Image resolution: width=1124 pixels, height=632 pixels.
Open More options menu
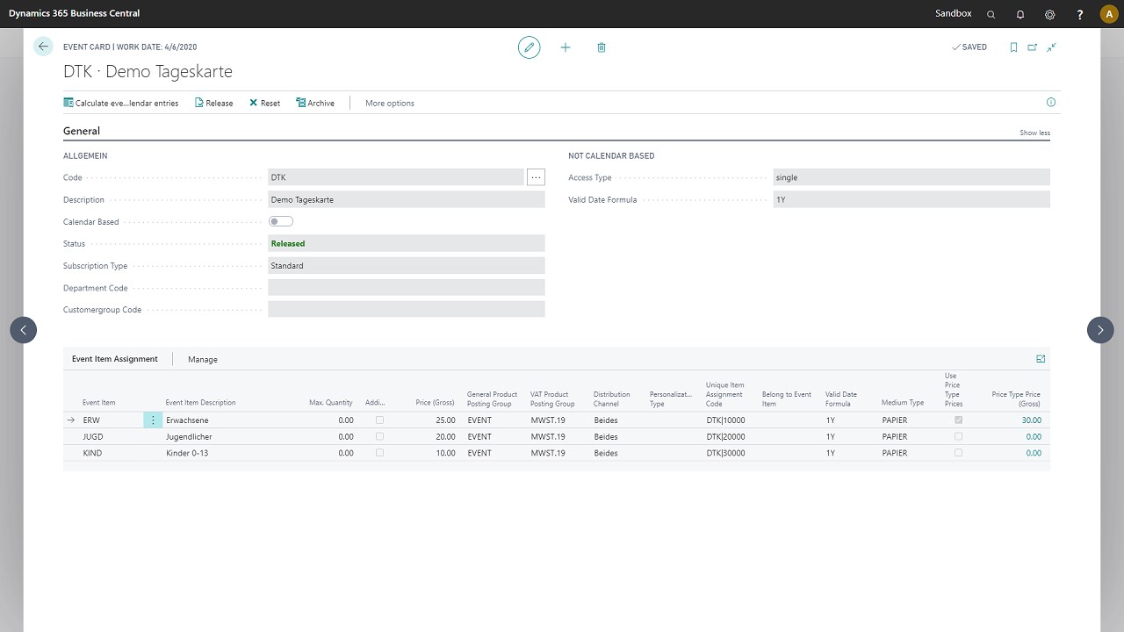click(x=390, y=103)
